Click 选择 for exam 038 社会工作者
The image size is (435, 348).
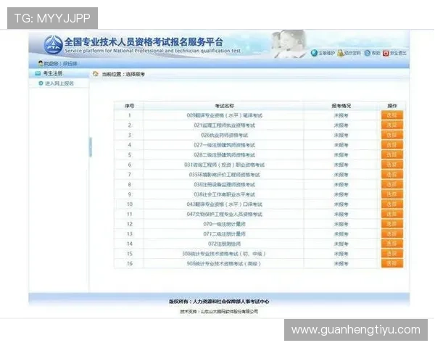pyautogui.click(x=391, y=194)
